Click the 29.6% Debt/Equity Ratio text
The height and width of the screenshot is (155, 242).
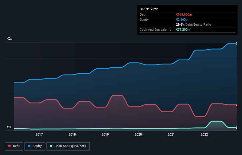tap(194, 24)
